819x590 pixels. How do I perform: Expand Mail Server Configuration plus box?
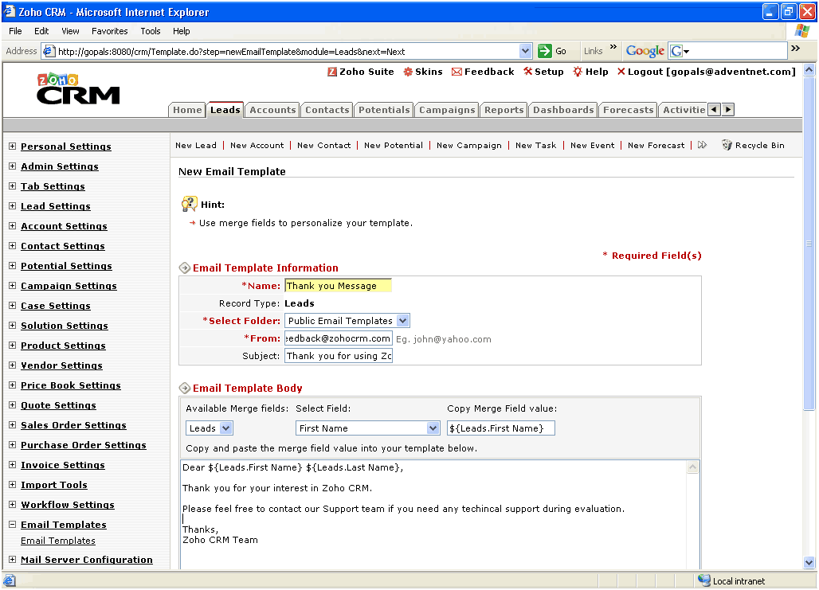pos(13,559)
